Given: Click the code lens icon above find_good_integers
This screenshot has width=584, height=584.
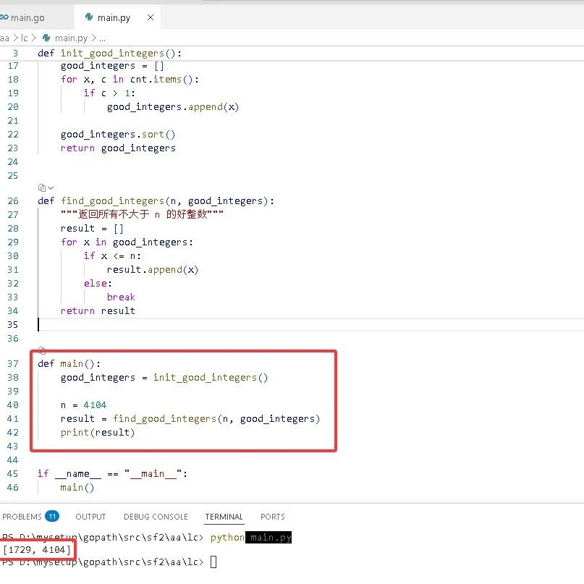Looking at the screenshot, I should (x=42, y=187).
